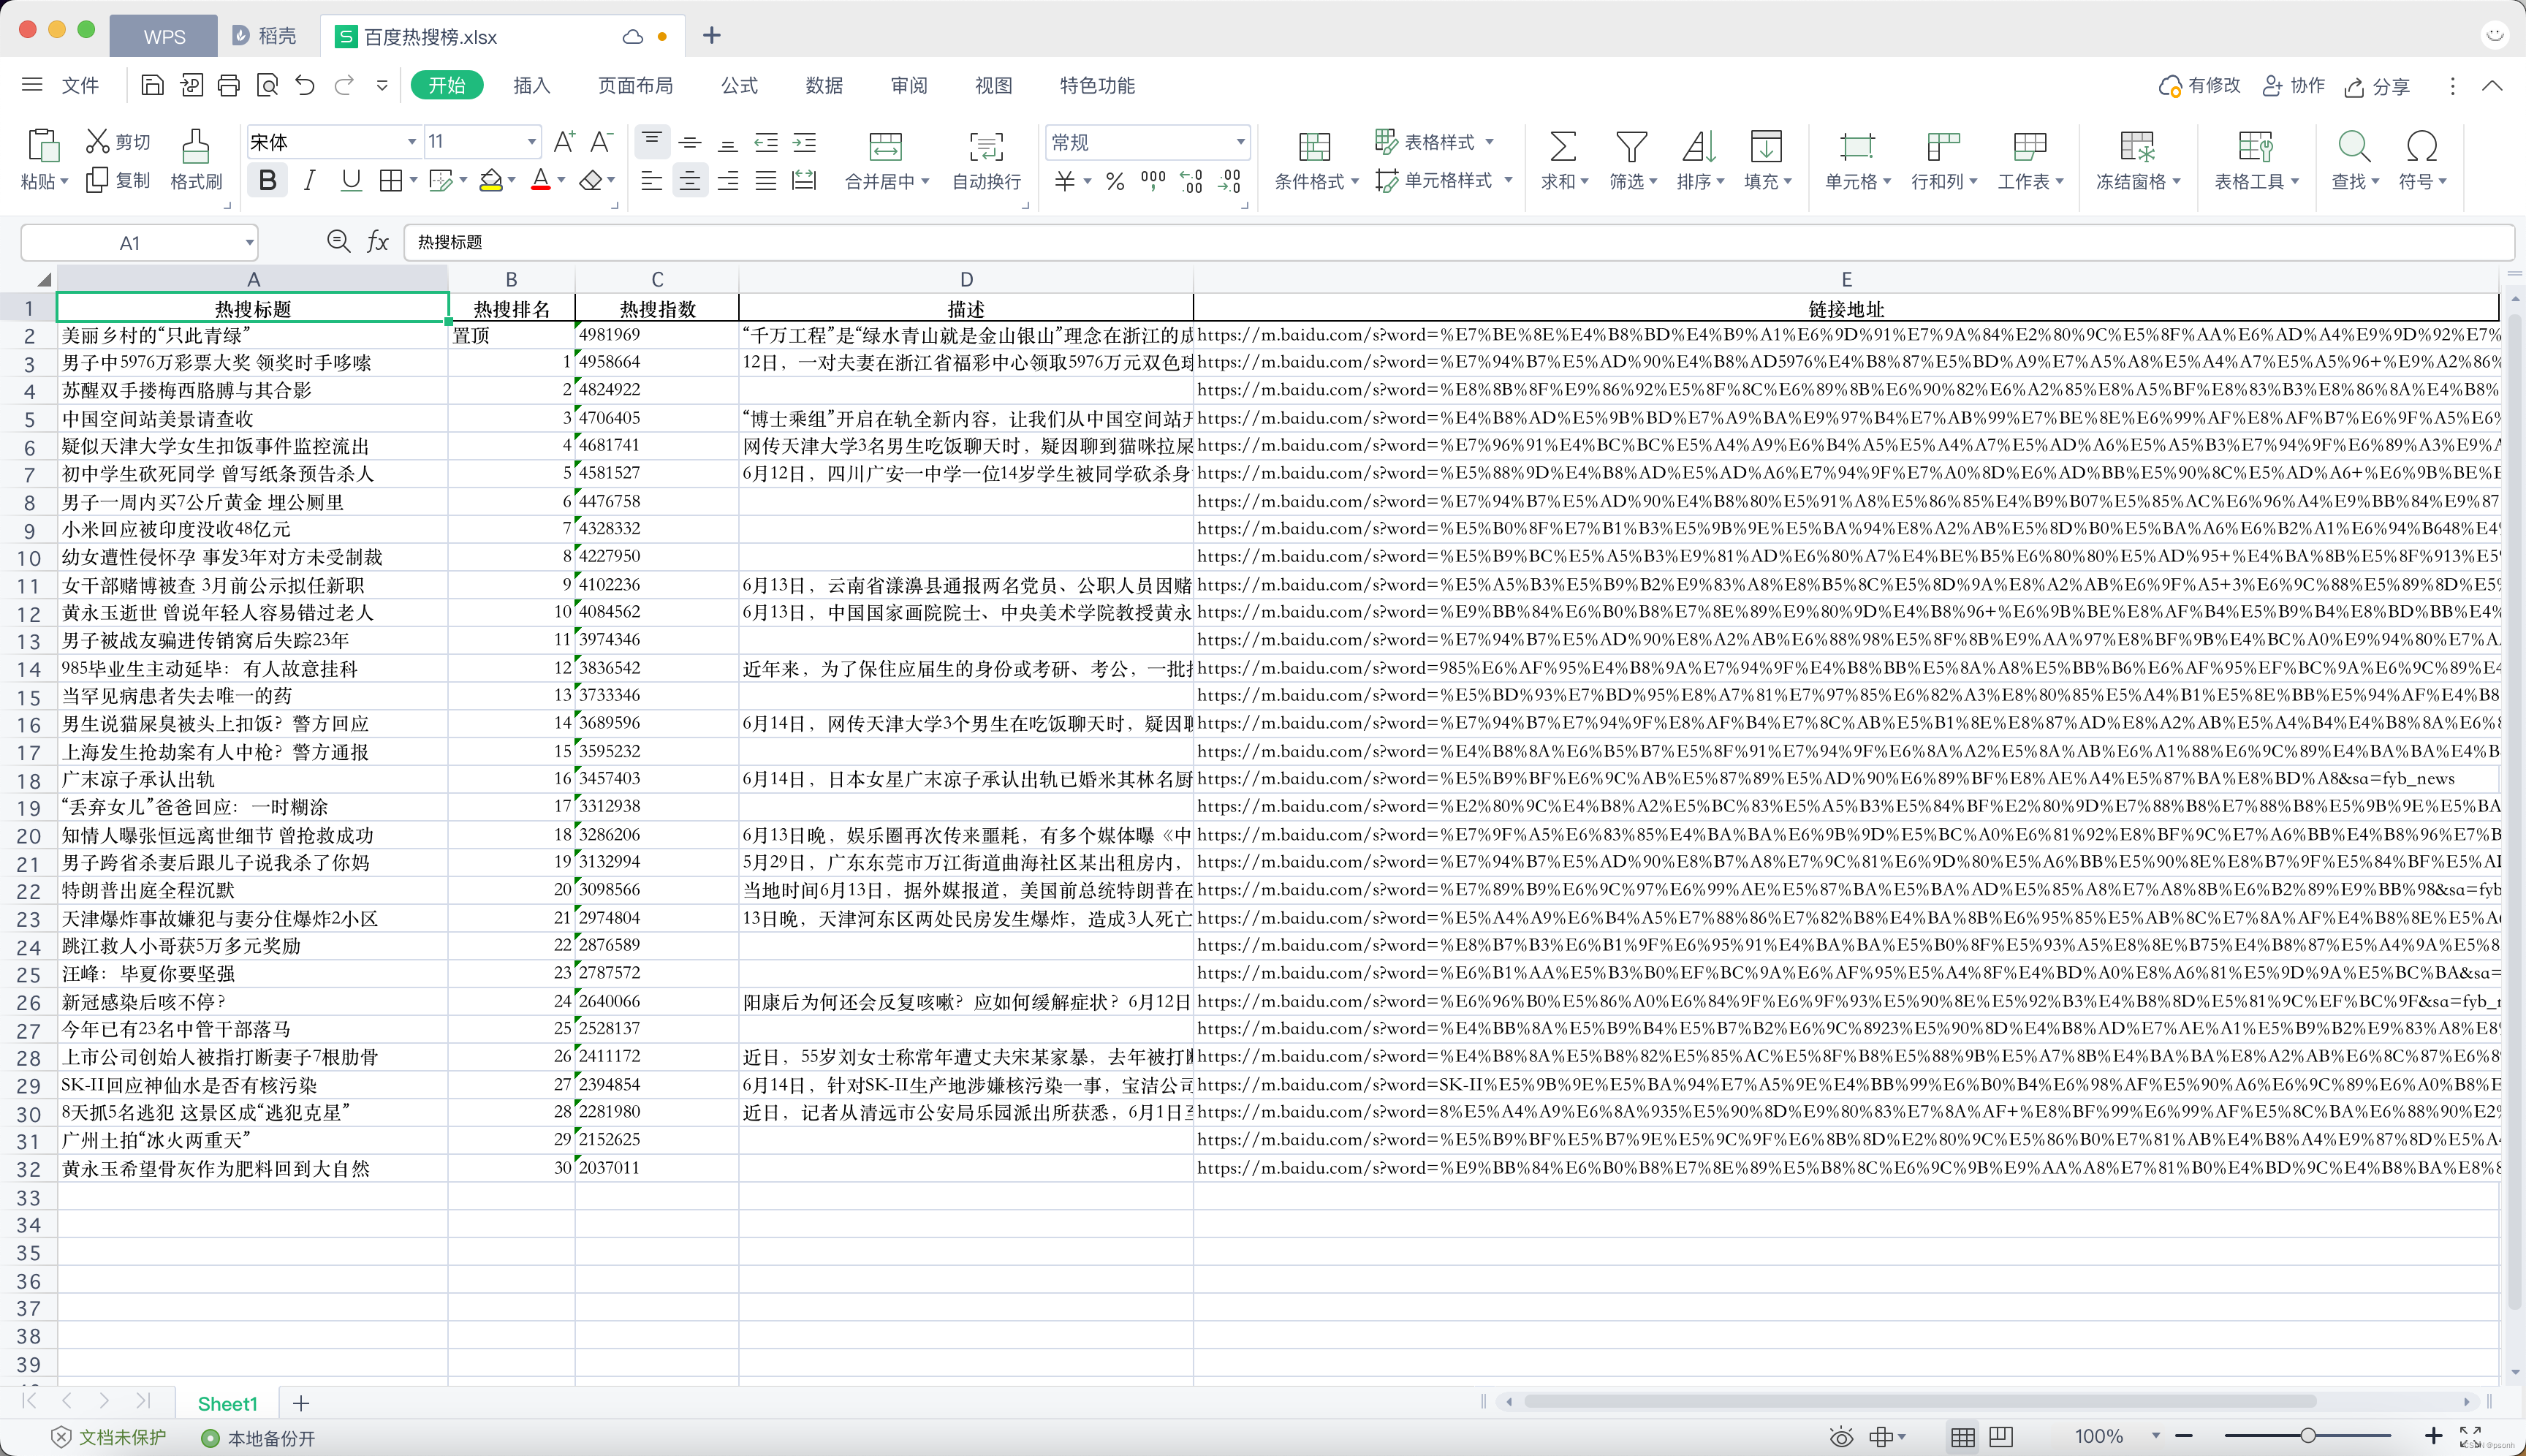Click the insert function fx icon

pyautogui.click(x=378, y=242)
